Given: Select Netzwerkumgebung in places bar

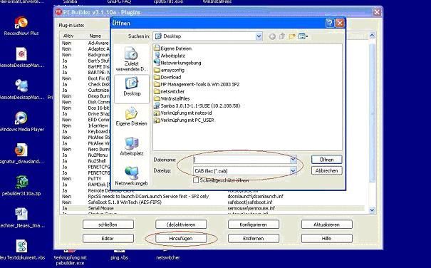Looking at the screenshot, I should coord(131,176).
